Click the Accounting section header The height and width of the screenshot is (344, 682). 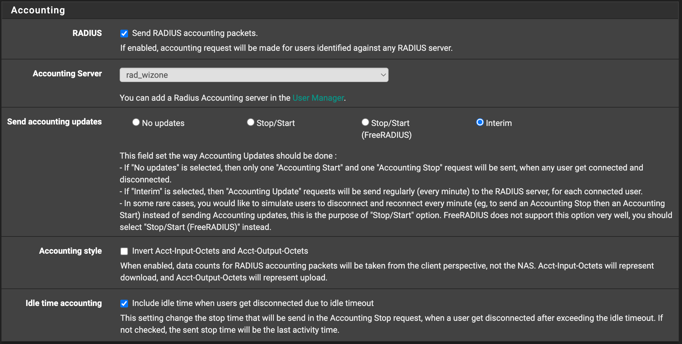pos(38,10)
